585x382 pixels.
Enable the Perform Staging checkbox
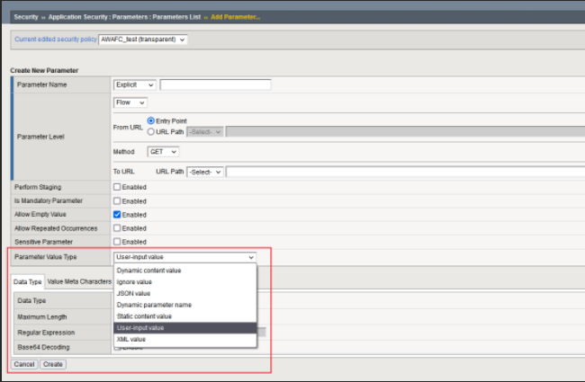(117, 187)
